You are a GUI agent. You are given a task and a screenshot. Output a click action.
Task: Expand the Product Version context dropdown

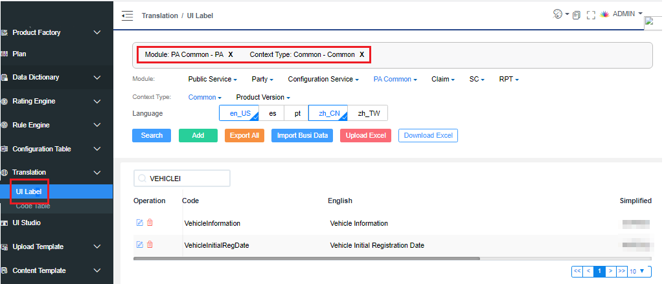click(262, 97)
